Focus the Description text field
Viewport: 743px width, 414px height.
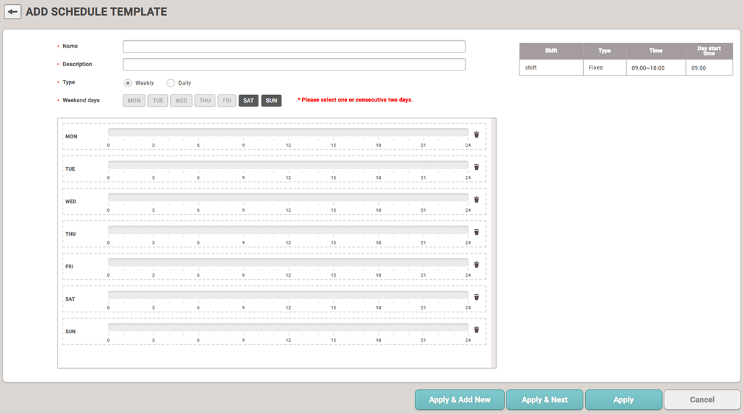(x=293, y=65)
